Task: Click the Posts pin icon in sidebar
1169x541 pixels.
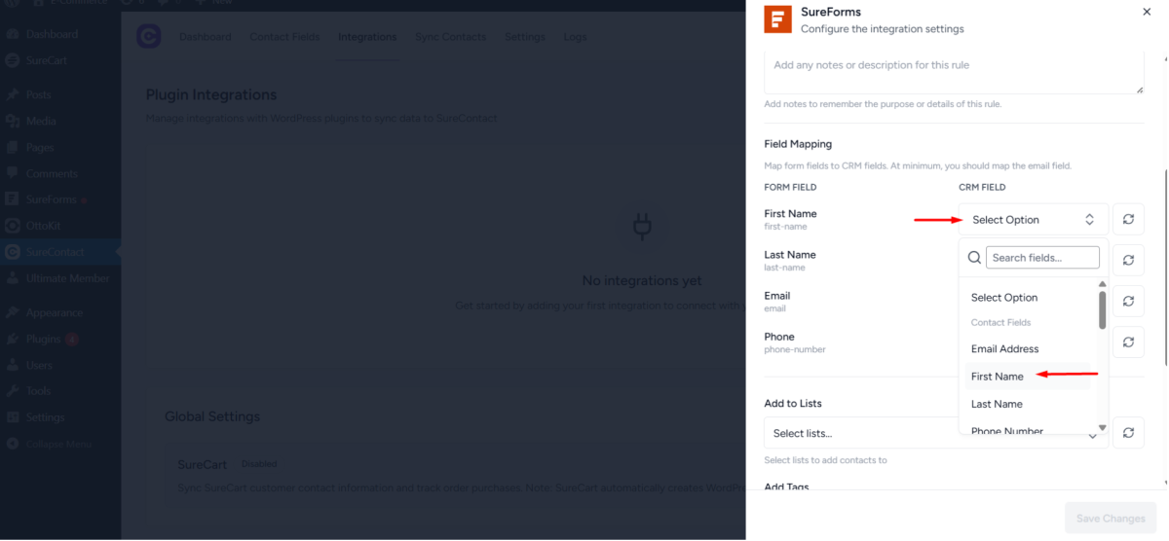Action: tap(12, 94)
